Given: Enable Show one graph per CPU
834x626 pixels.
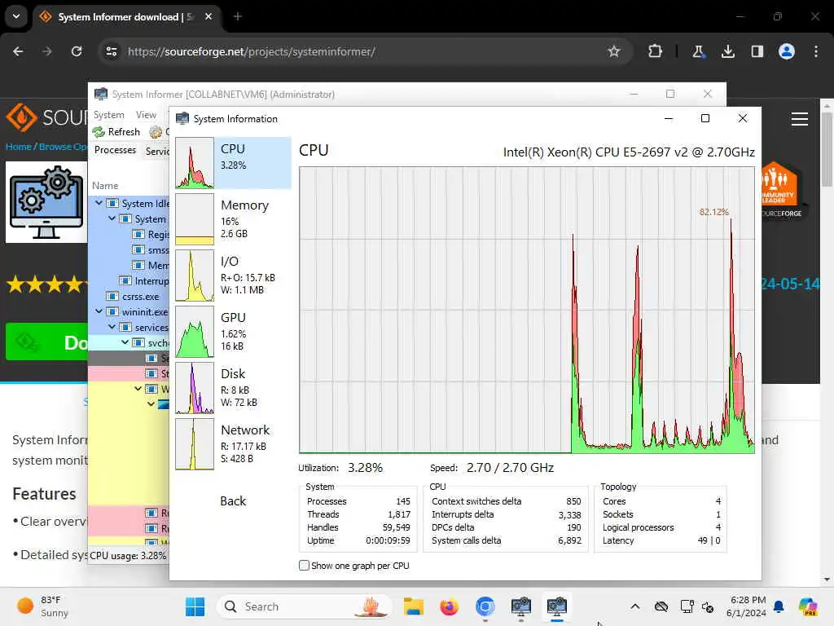Looking at the screenshot, I should click(305, 566).
